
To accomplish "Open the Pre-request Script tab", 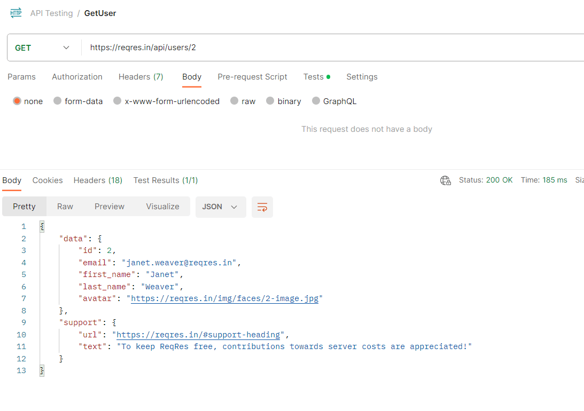I will click(252, 77).
